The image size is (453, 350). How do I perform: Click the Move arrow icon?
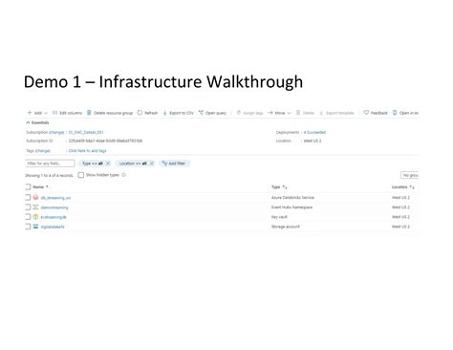click(270, 113)
